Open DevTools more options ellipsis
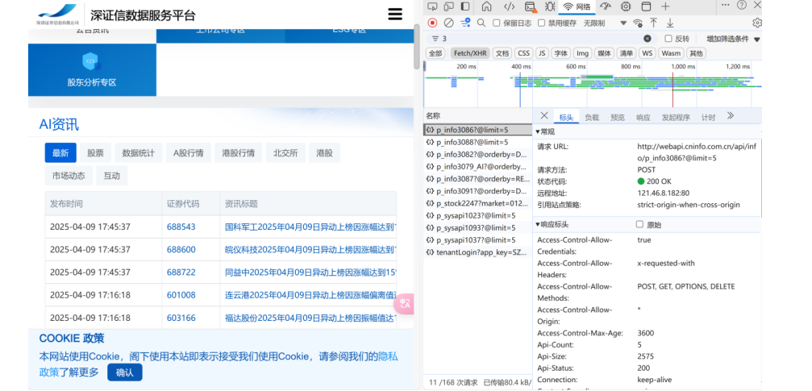Viewport: 812px width, 391px height. [725, 5]
